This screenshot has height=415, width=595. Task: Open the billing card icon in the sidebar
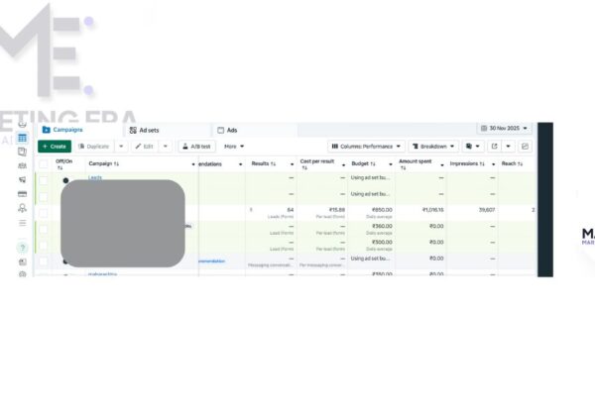coord(23,194)
